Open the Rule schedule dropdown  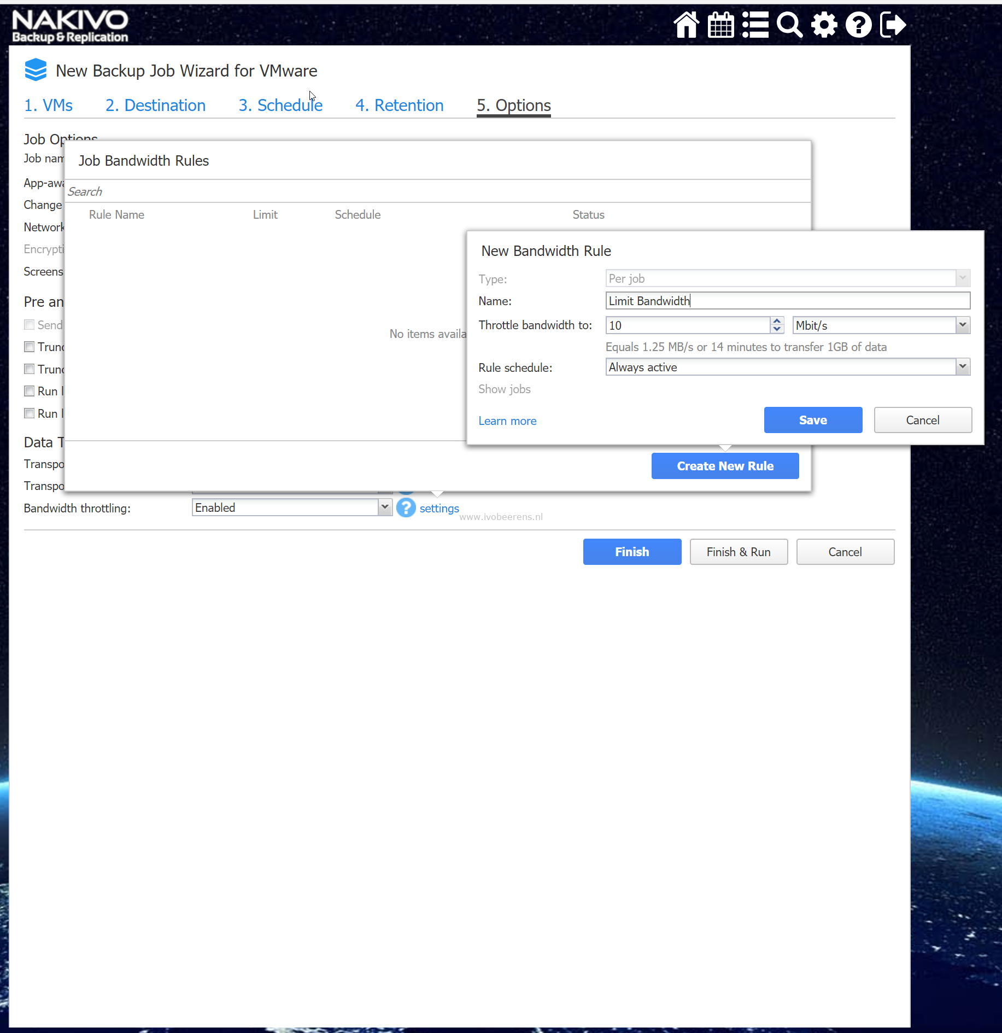788,367
